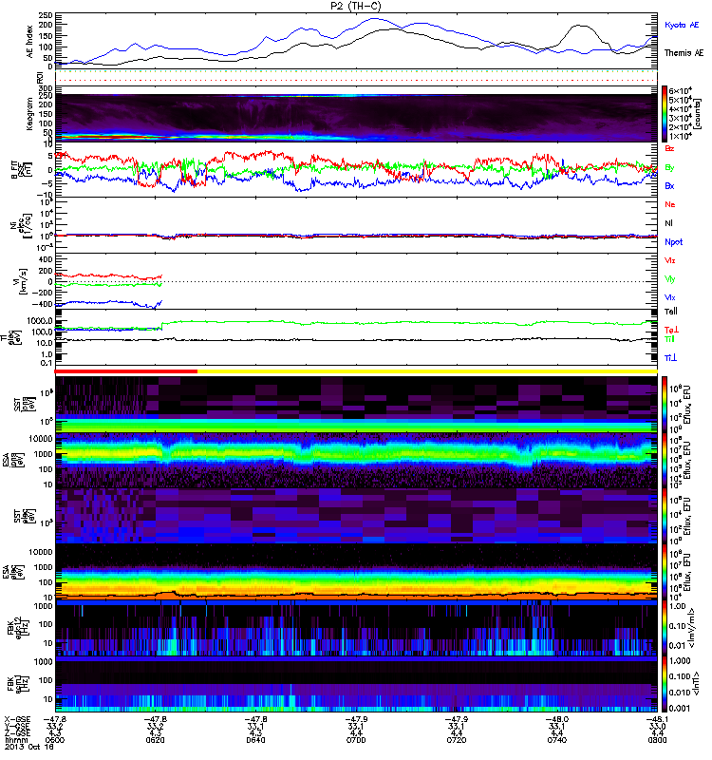
Task: Click the 0620 time tick label
Action: click(155, 741)
